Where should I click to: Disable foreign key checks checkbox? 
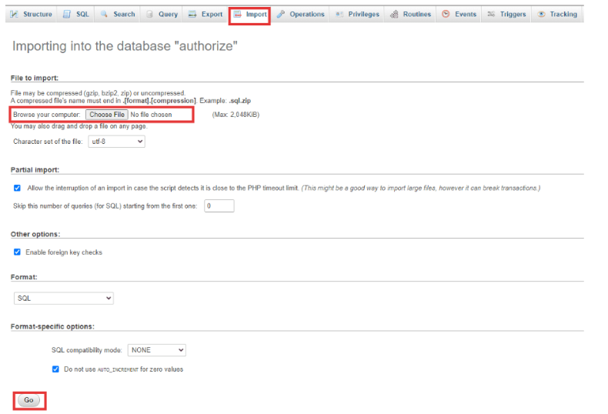[x=18, y=252]
